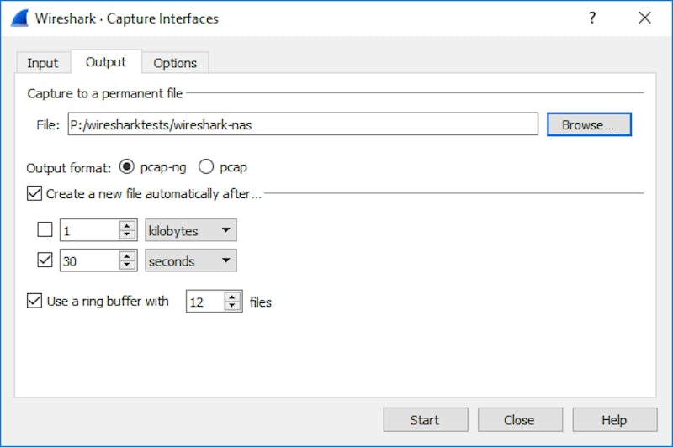Screen dimensions: 673x447
Task: Choose the pcap output format radio button
Action: pyautogui.click(x=205, y=166)
